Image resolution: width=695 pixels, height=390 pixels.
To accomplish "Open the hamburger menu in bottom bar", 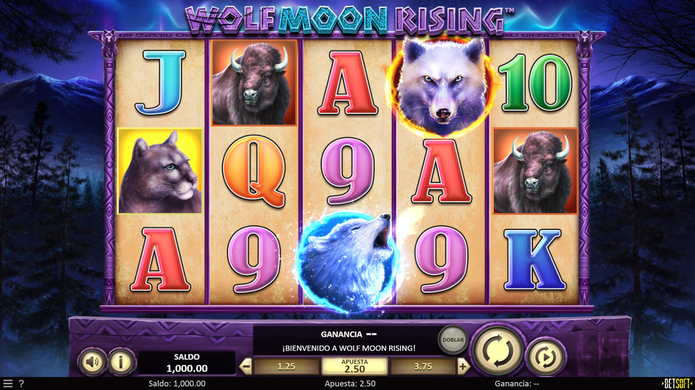I will [8, 383].
